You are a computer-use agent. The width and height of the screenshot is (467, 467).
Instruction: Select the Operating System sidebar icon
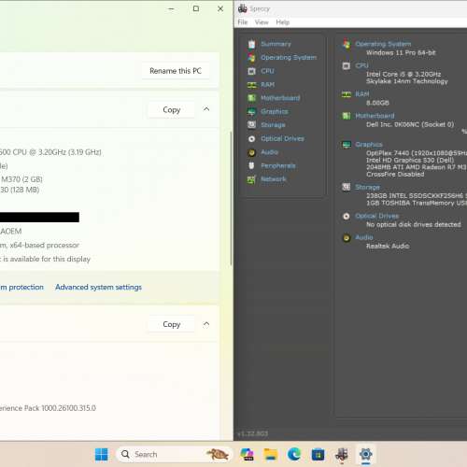(252, 58)
